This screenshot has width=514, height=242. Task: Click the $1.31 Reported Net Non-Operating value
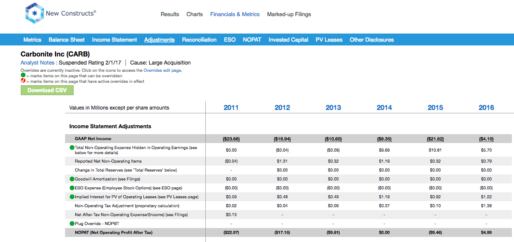(282, 161)
